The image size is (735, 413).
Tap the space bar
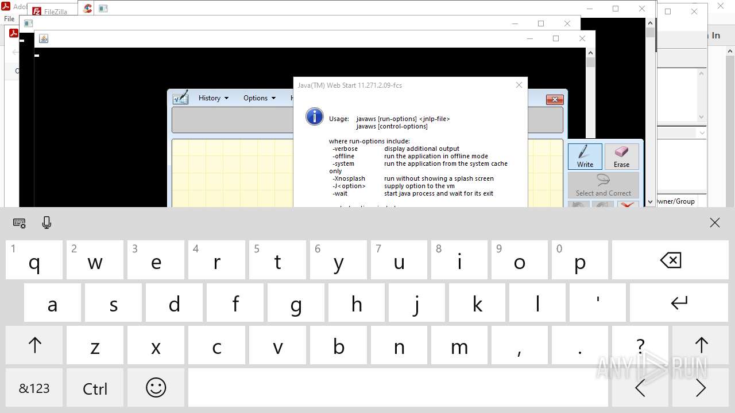coord(398,388)
